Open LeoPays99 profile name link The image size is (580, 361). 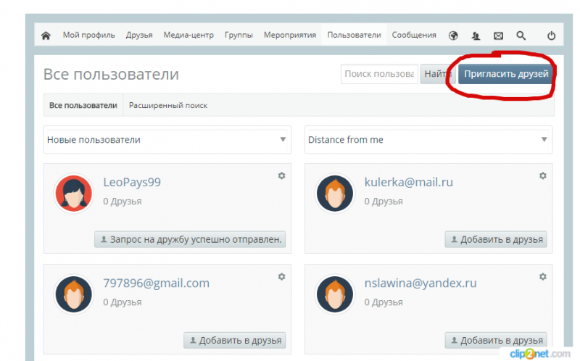tap(132, 182)
